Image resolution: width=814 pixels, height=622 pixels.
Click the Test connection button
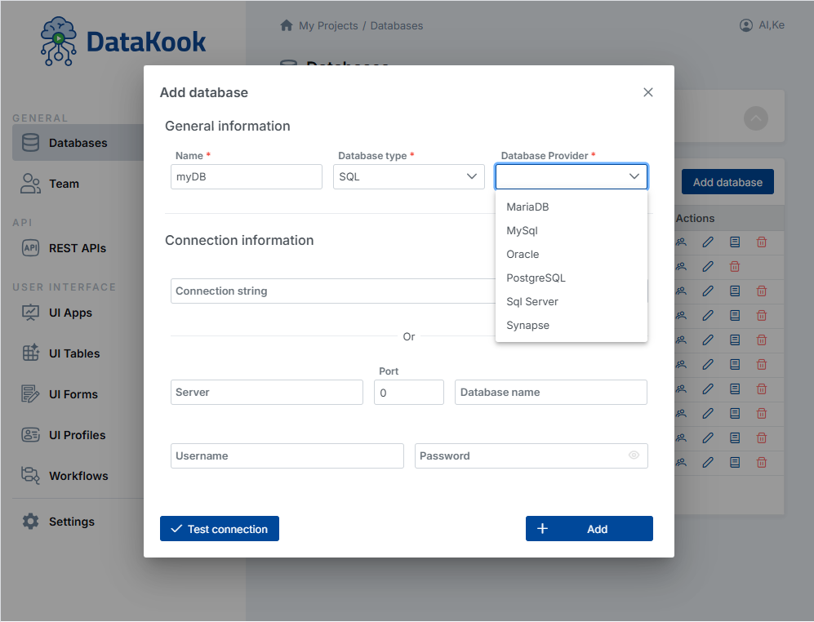(219, 528)
